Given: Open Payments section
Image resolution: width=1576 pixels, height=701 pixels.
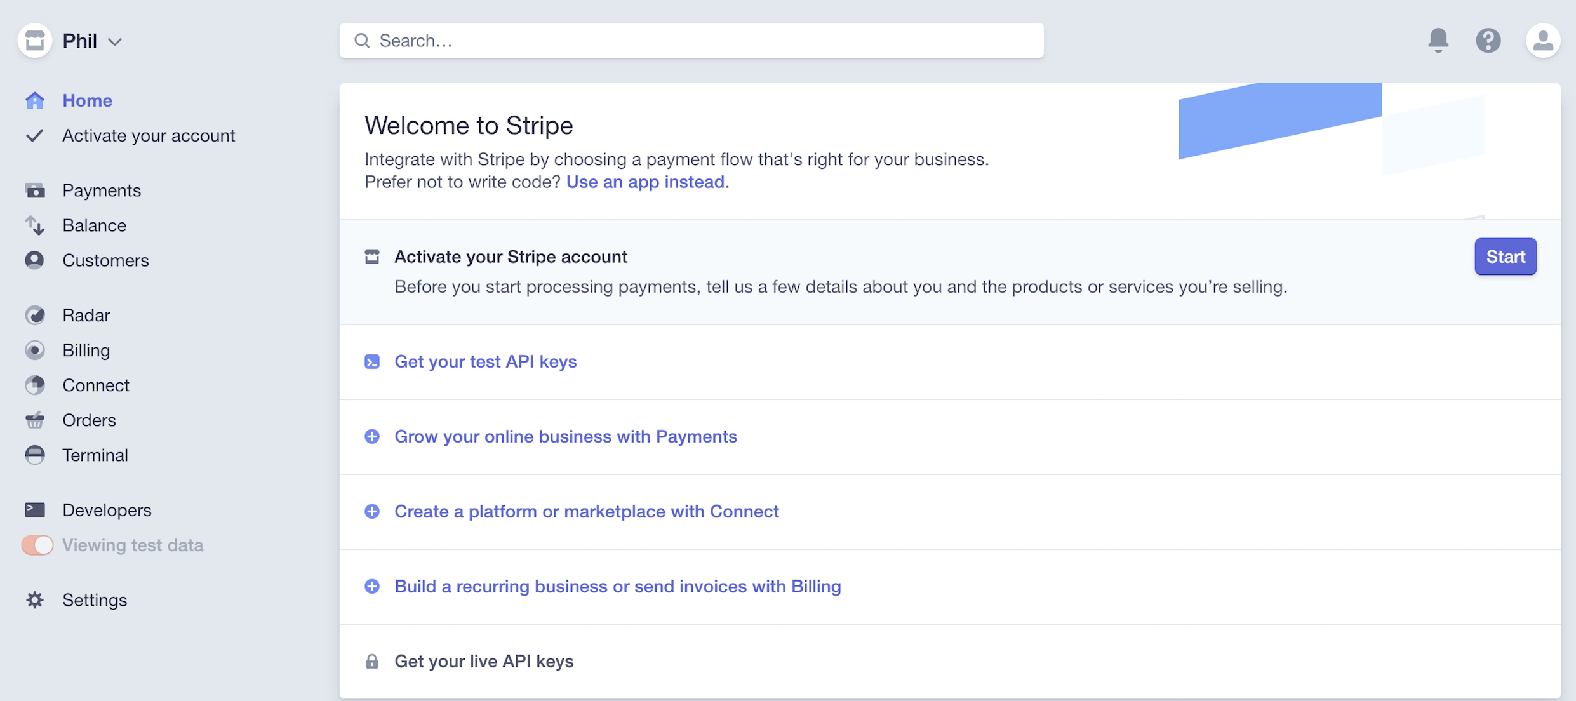Looking at the screenshot, I should pos(102,190).
